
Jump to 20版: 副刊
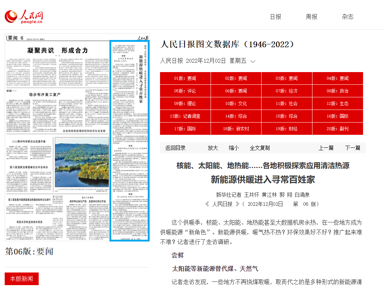[337, 129]
